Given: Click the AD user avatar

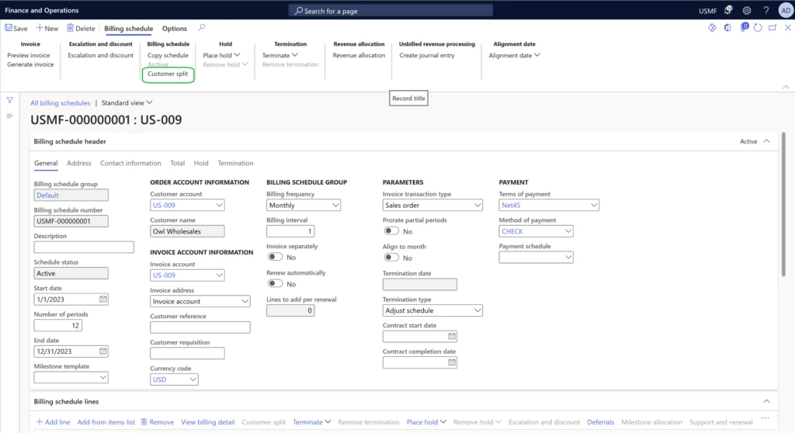Looking at the screenshot, I should click(786, 10).
